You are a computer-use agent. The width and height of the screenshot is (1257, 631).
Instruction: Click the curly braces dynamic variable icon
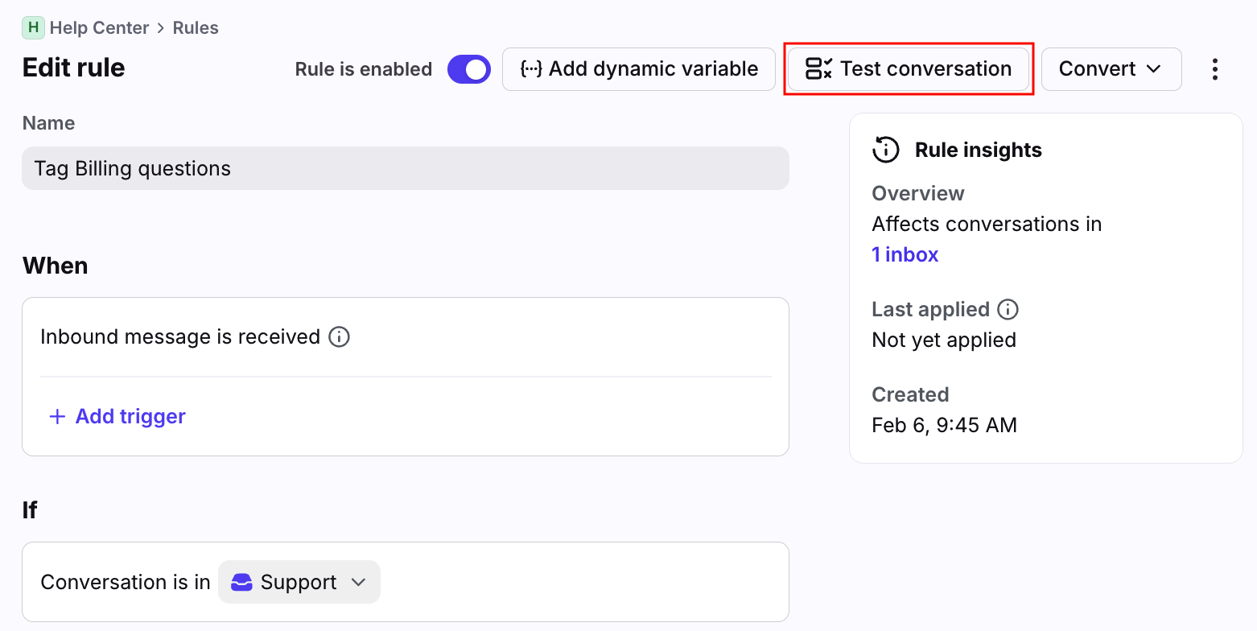(x=530, y=69)
